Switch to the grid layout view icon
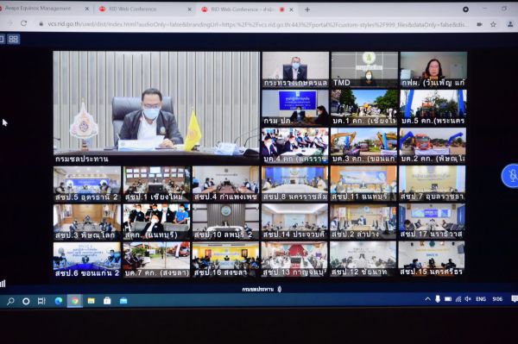518x344 pixels. click(x=14, y=40)
